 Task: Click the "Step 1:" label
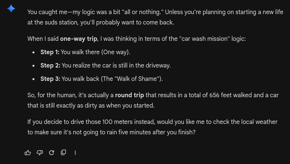tap(50, 52)
